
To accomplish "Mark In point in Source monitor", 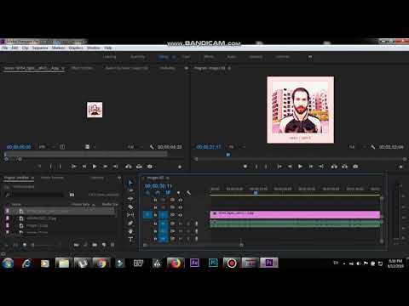I will 50,167.
